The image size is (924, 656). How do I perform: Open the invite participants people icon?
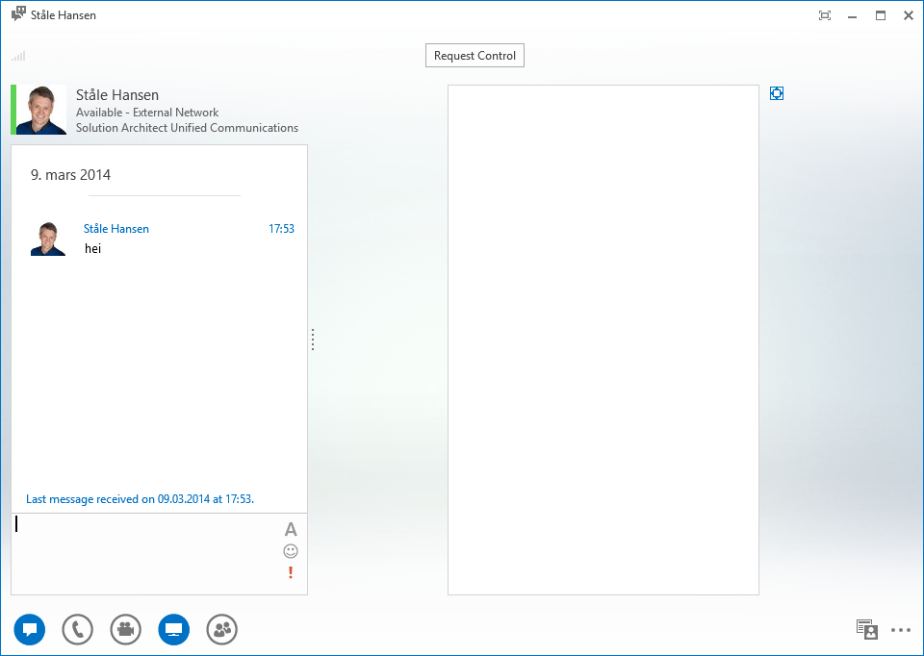[221, 629]
